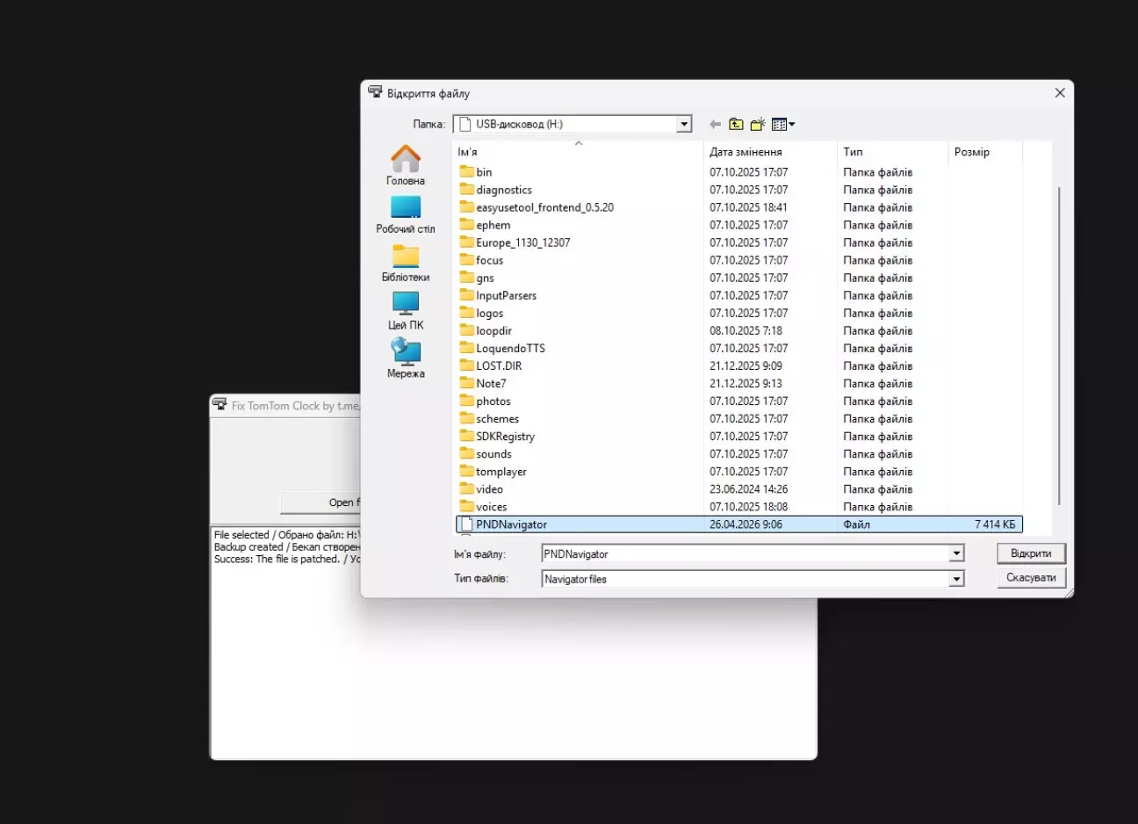Image resolution: width=1138 pixels, height=824 pixels.
Task: Click the Скасувати button
Action: point(1031,578)
